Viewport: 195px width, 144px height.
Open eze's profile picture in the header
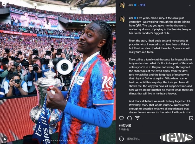[x=122, y=5]
